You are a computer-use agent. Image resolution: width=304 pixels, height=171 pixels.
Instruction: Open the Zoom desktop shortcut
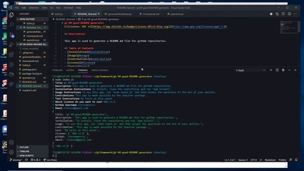tap(5, 130)
